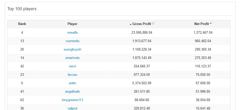Screen dimensions: 240x110
Task: Select net profit value 51,996.85
Action: pos(203,92)
